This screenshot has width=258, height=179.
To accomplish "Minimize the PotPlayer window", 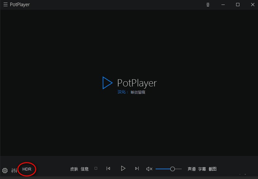I will [223, 5].
